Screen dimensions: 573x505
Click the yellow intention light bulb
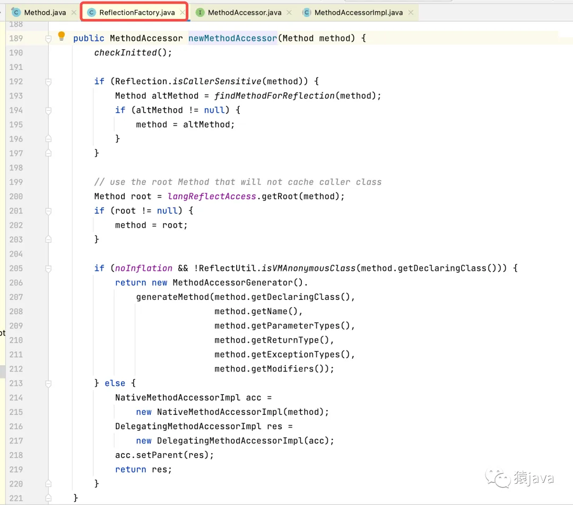tap(62, 36)
